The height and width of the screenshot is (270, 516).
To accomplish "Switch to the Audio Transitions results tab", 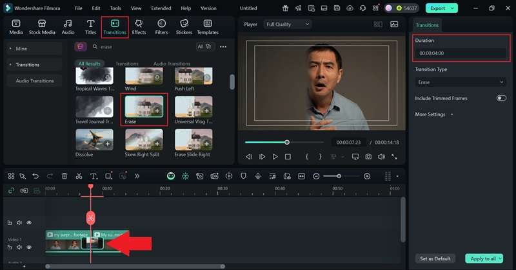I will [x=172, y=64].
